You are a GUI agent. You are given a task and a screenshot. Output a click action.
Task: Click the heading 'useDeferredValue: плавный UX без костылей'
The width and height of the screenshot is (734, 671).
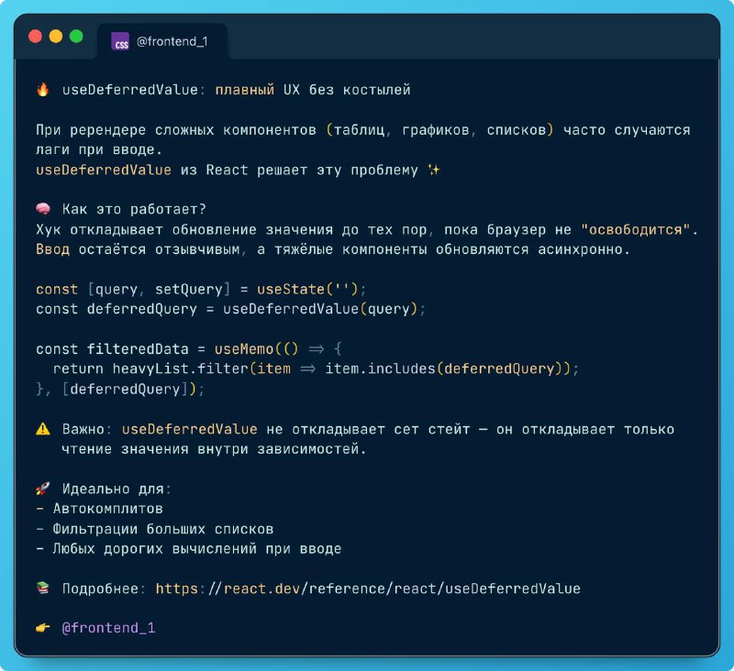[237, 89]
